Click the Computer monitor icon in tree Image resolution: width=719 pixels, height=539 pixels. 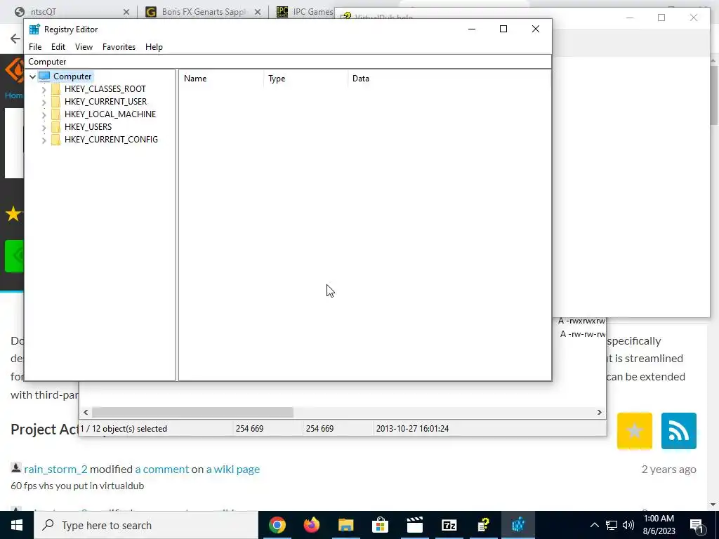[44, 76]
